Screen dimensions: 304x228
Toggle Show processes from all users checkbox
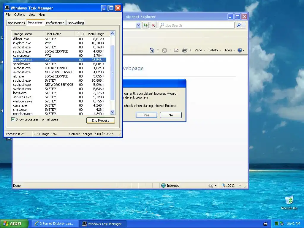[x=13, y=119]
